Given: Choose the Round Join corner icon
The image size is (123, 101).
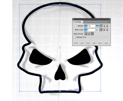Looking at the screenshot, I should click(104, 30).
